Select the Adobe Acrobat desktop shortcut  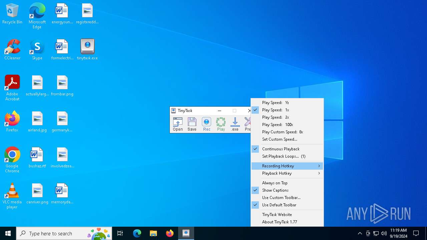pyautogui.click(x=12, y=88)
